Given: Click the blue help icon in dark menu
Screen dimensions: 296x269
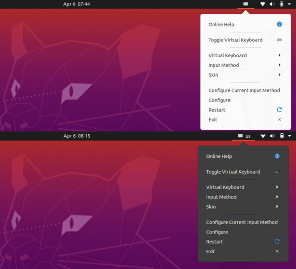Looking at the screenshot, I should point(277,156).
